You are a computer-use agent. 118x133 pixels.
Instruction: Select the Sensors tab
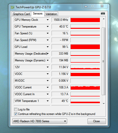[38, 14]
